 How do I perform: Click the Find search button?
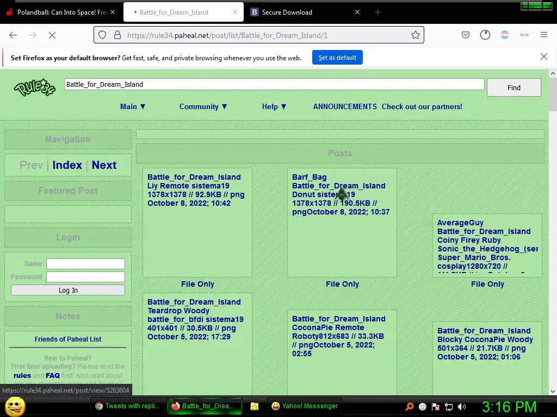coord(513,87)
